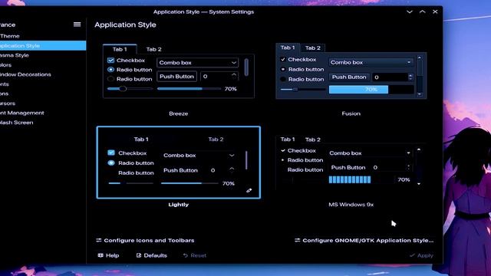Click scrollbar down arrow in Fusion preview

point(420,94)
